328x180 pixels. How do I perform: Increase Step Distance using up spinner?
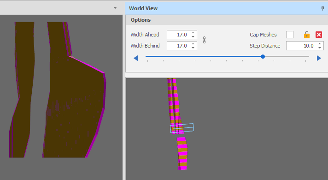(x=320, y=44)
